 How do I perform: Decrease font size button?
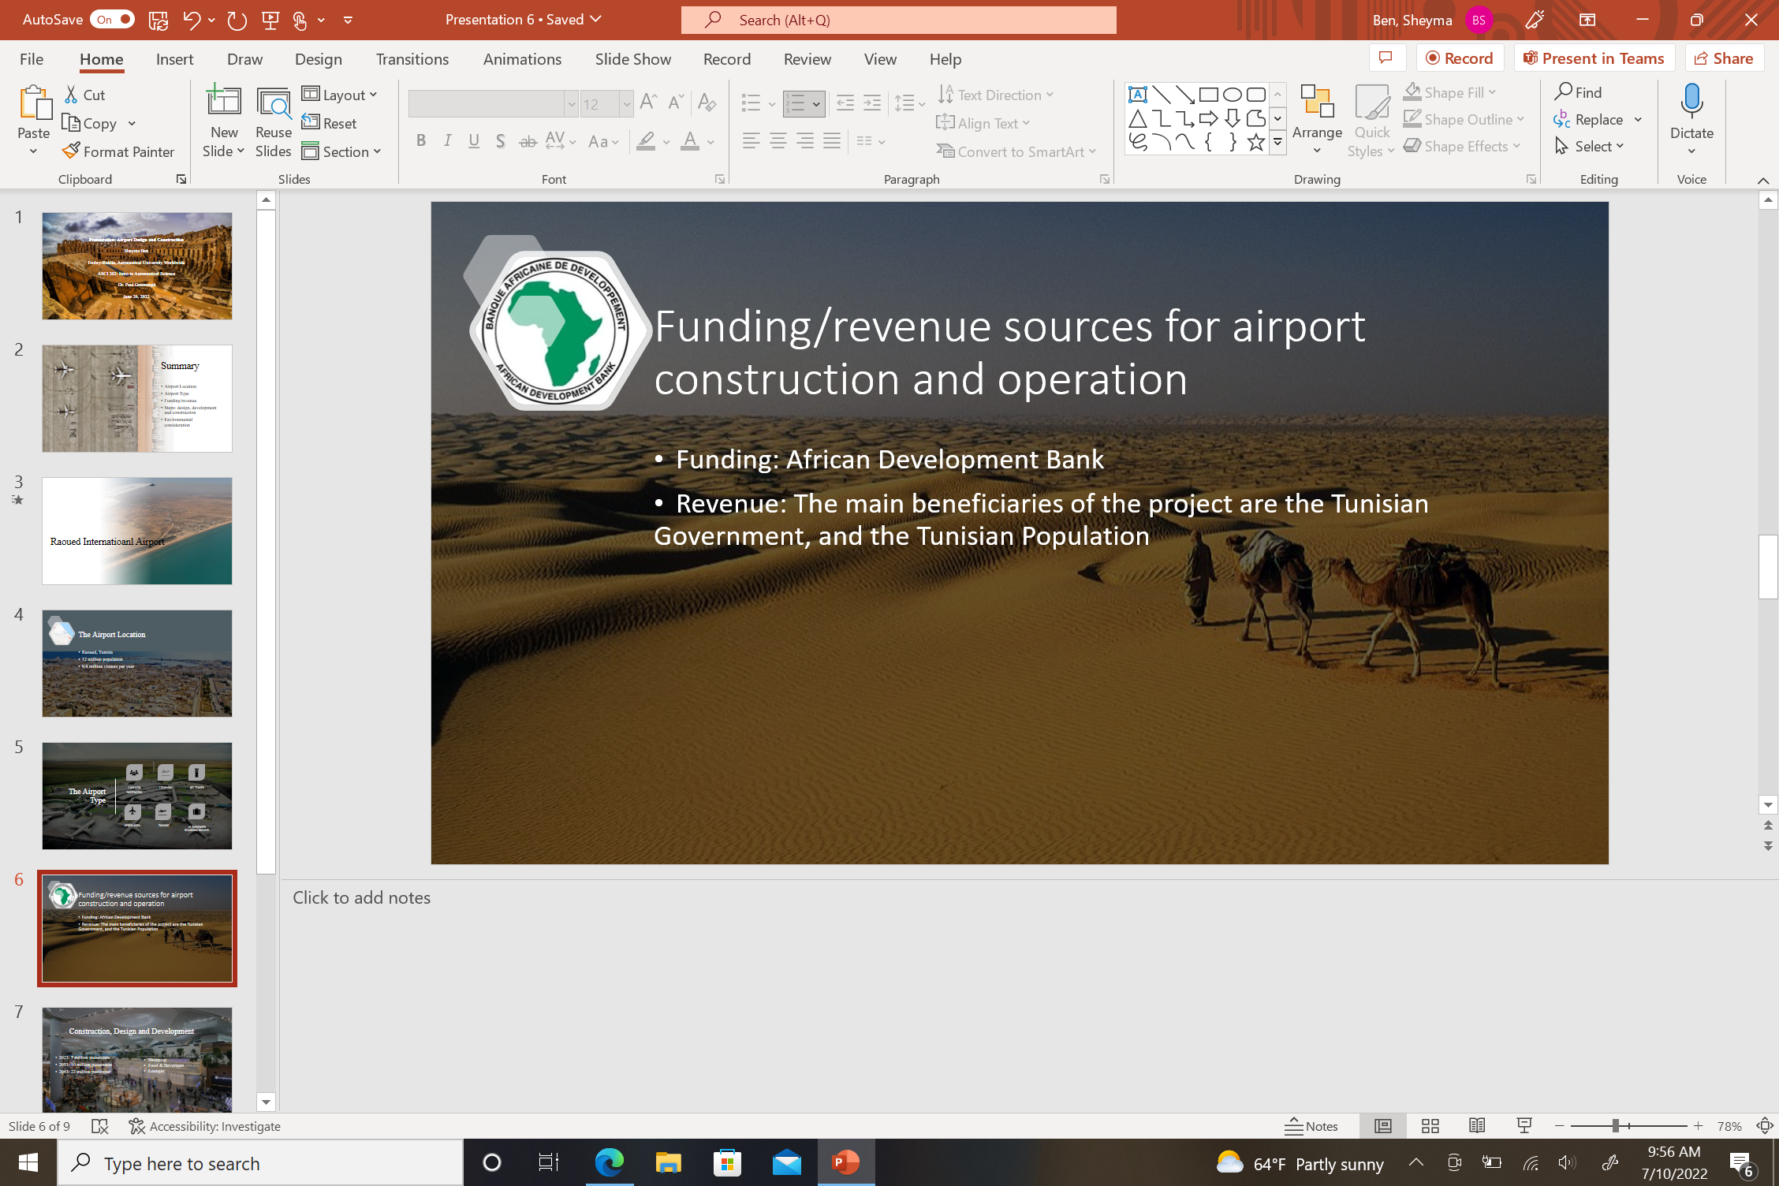click(676, 103)
